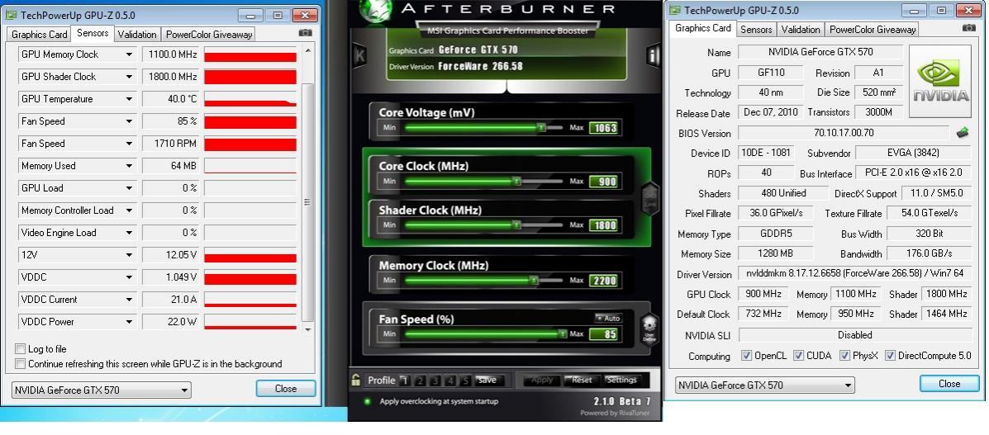
Task: Toggle the CUDA checkbox
Action: pos(798,356)
